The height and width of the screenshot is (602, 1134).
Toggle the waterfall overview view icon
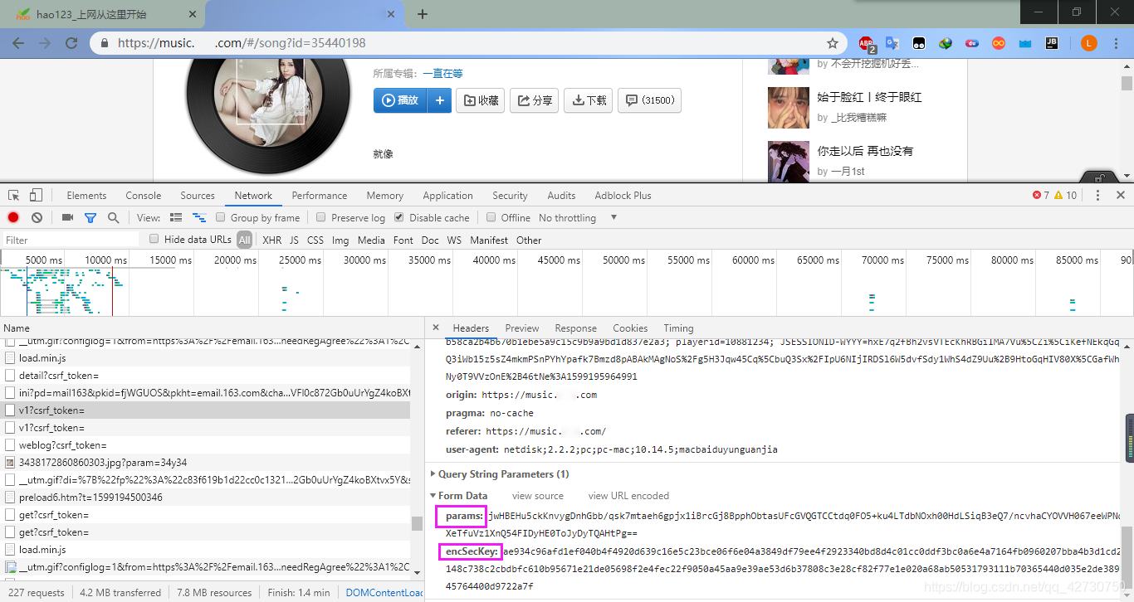point(199,217)
